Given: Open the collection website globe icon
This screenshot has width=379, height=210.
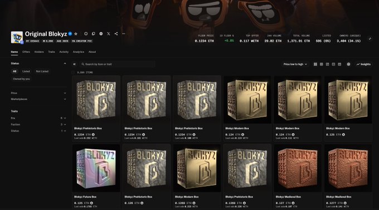Looking at the screenshot, I should coord(101,34).
